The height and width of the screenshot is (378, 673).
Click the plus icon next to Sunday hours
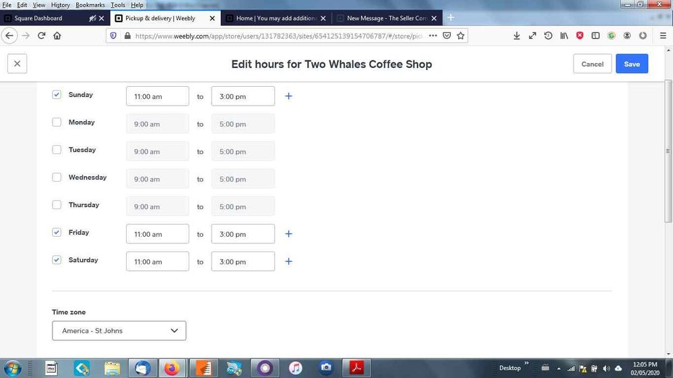point(288,96)
